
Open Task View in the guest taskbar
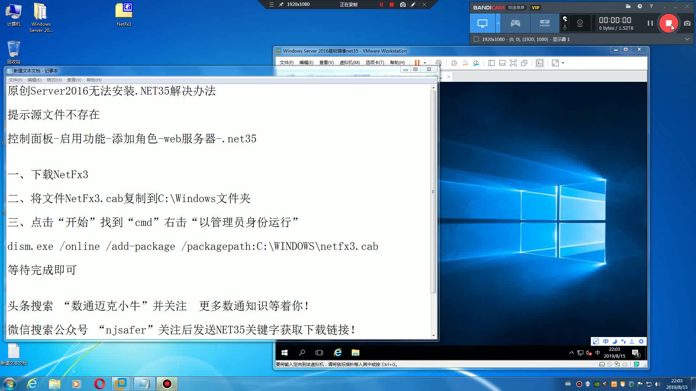coord(319,353)
